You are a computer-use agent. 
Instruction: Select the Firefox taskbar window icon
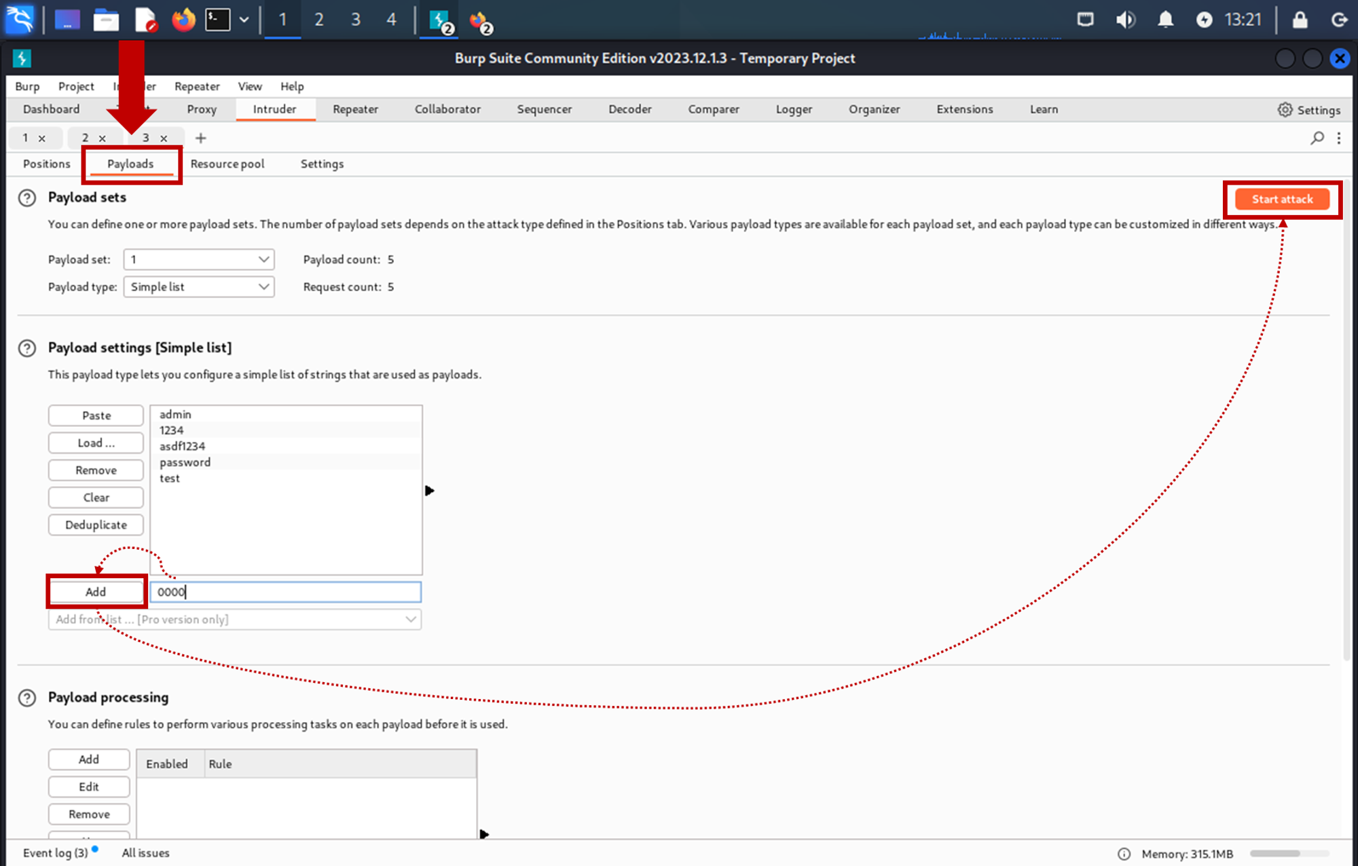pyautogui.click(x=481, y=22)
